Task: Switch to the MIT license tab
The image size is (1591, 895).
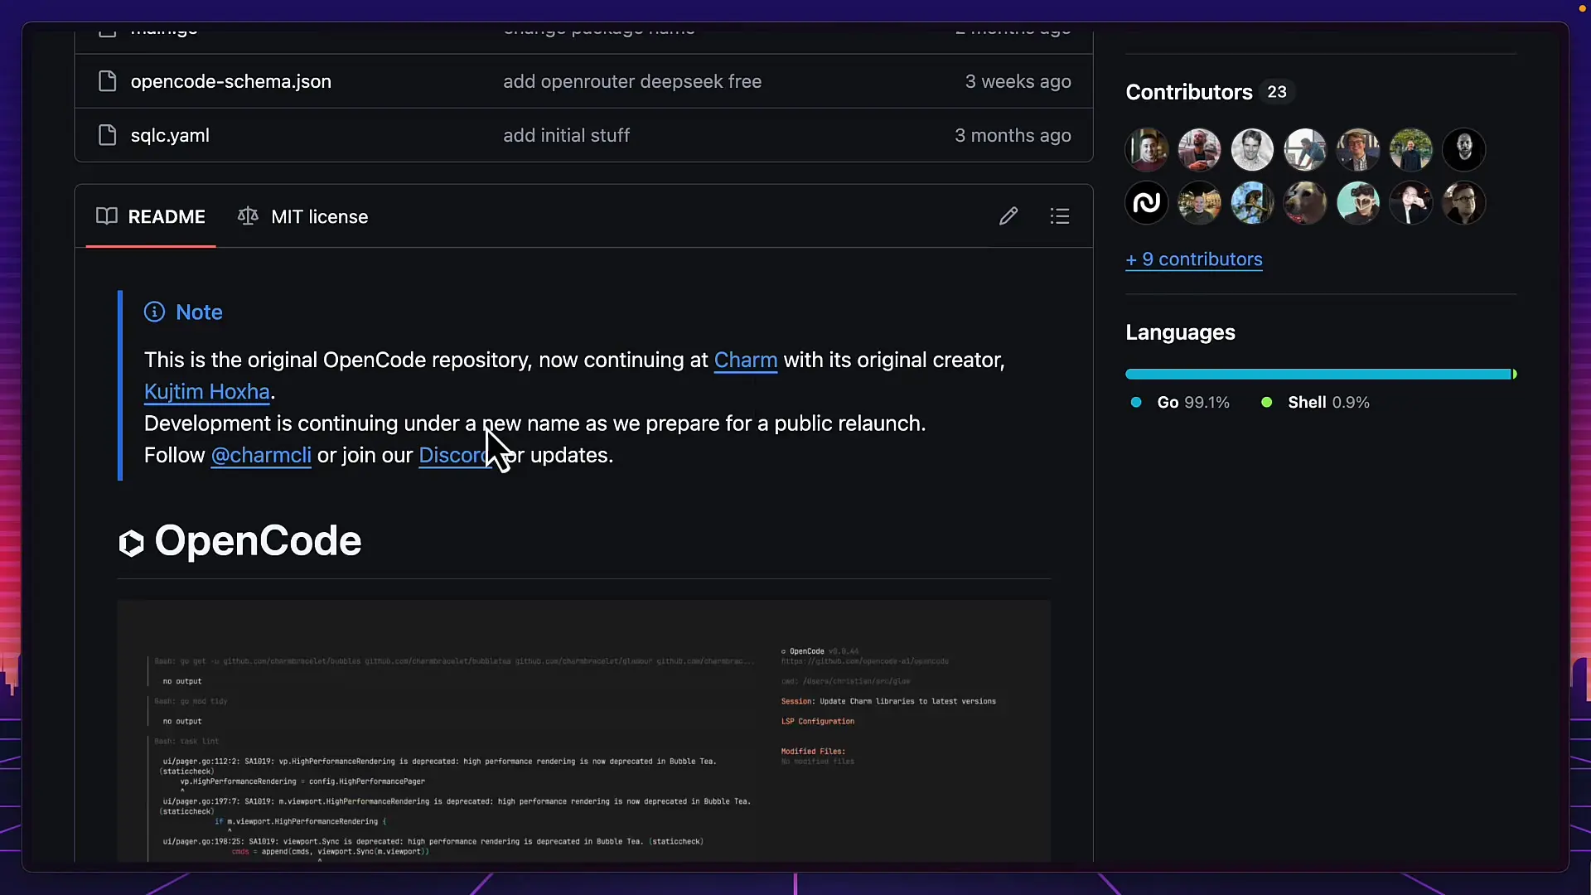Action: click(x=303, y=216)
